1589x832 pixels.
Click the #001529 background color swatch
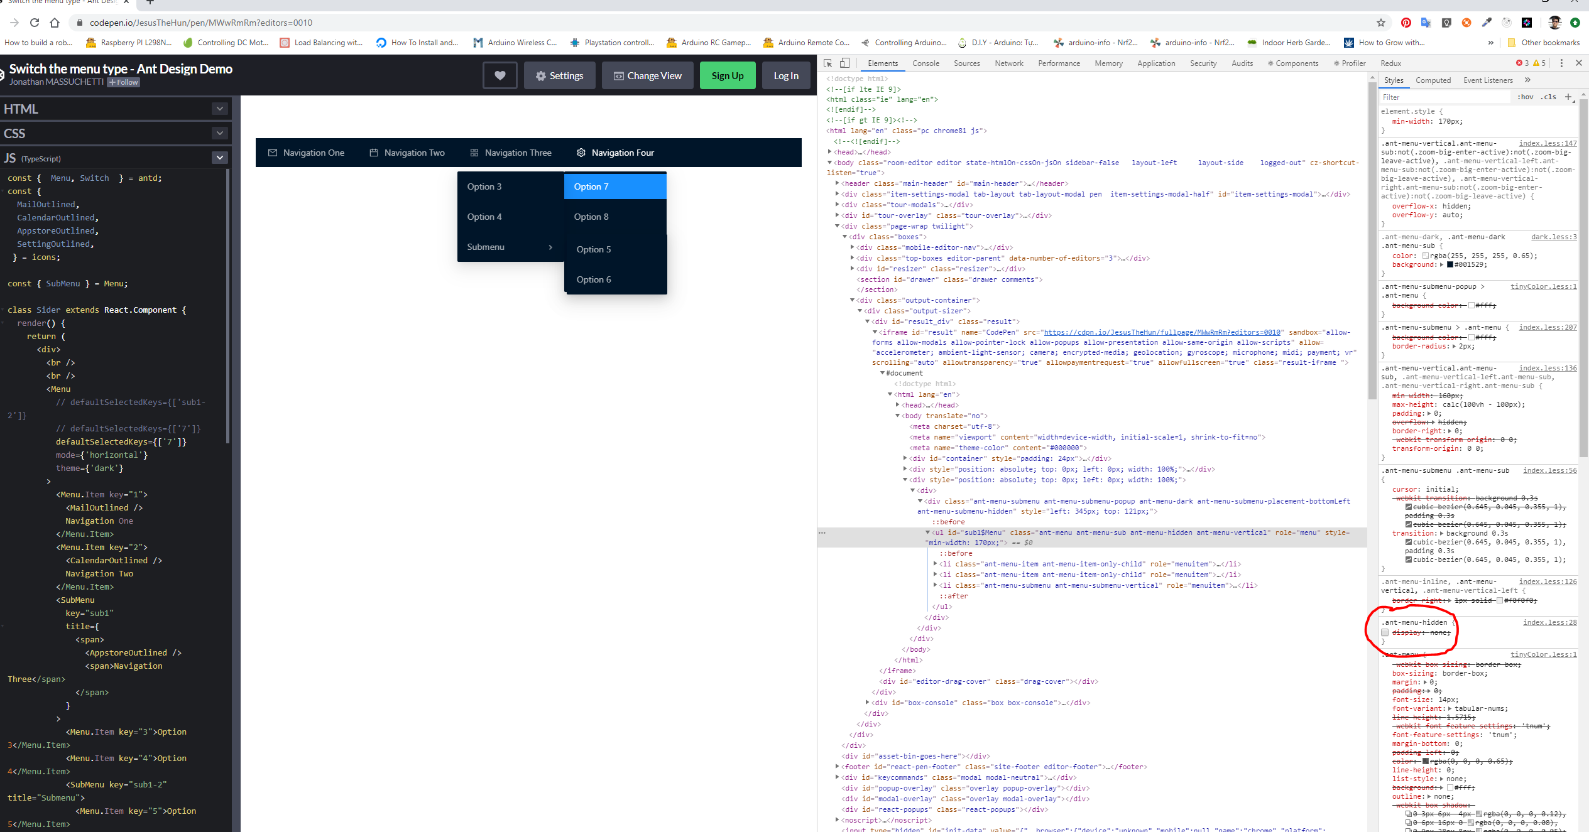coord(1450,264)
